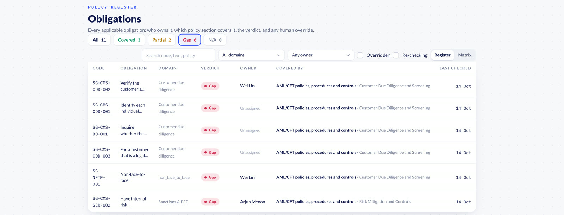Open the 'Inquire whether the...' obligation
564x215 pixels.
click(134, 130)
